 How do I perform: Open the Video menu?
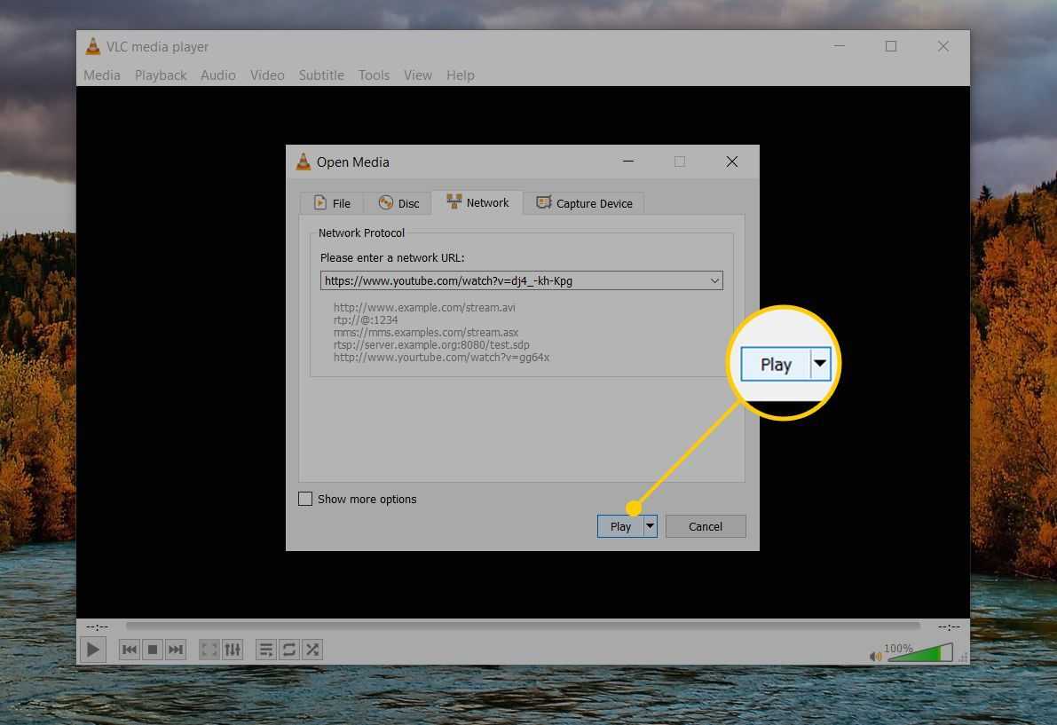coord(267,75)
